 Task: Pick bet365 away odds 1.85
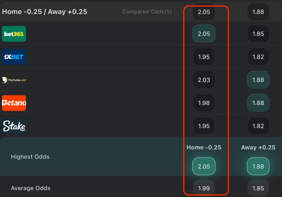tap(258, 34)
